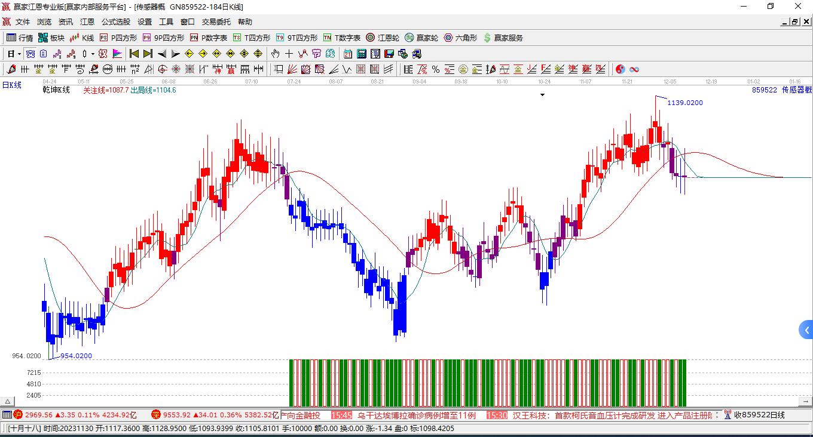Select the crosshair plus tool
The width and height of the screenshot is (813, 437).
click(x=289, y=54)
